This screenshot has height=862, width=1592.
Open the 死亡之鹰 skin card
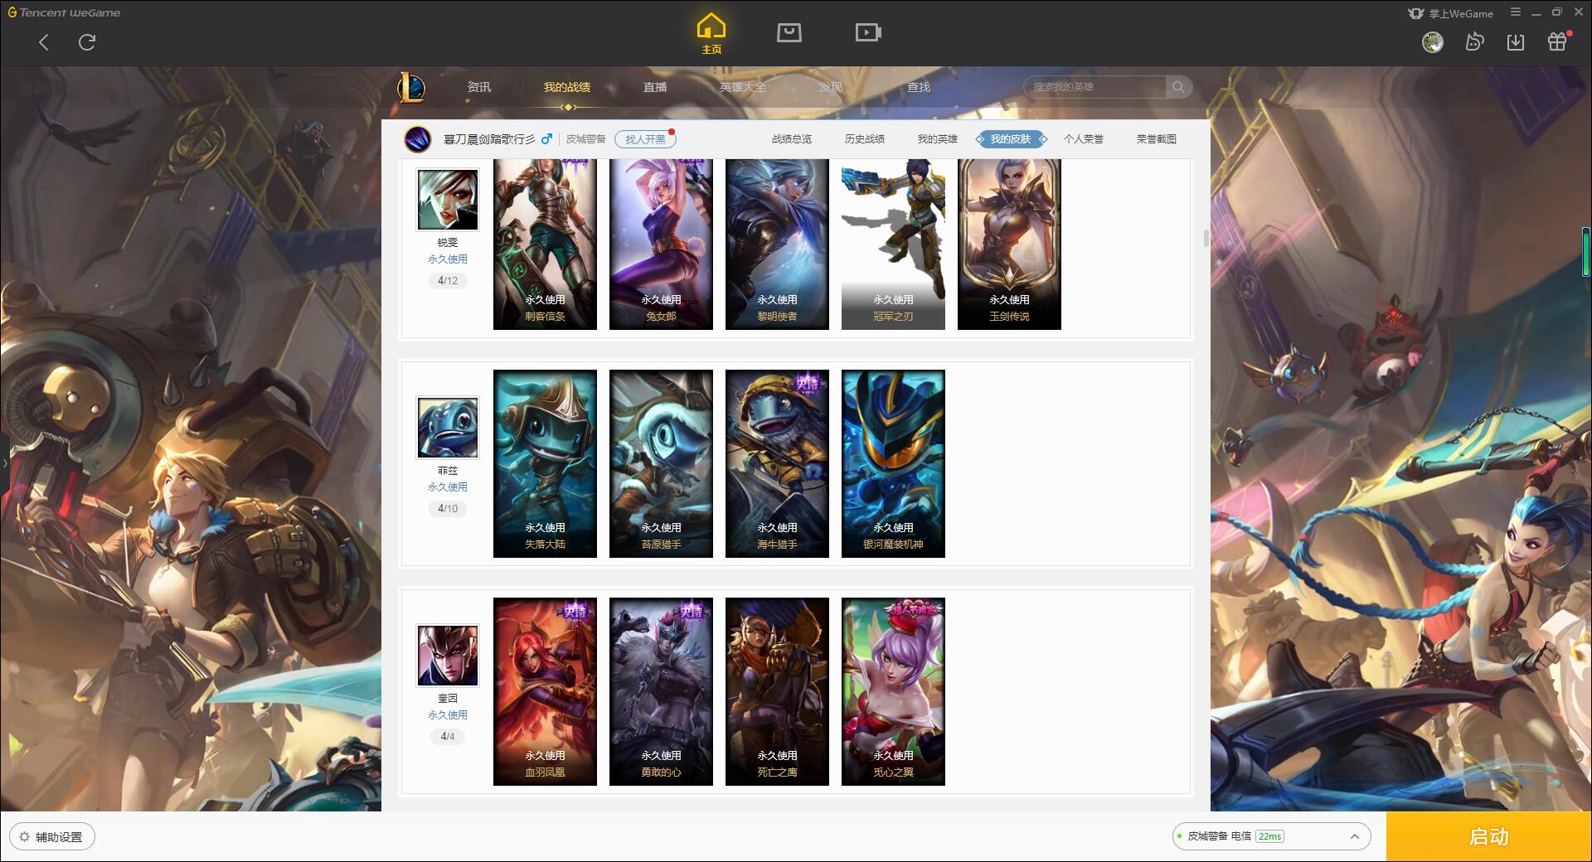[x=777, y=691]
